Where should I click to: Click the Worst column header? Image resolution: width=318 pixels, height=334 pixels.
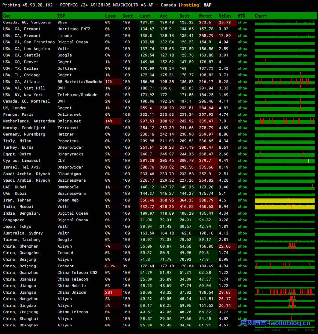pos(205,16)
